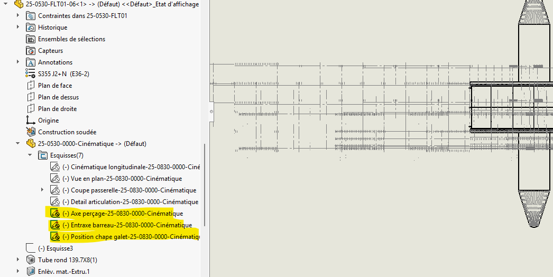Screen dimensions: 553x277
Task: Expand the Annotations folder
Action: 18,62
